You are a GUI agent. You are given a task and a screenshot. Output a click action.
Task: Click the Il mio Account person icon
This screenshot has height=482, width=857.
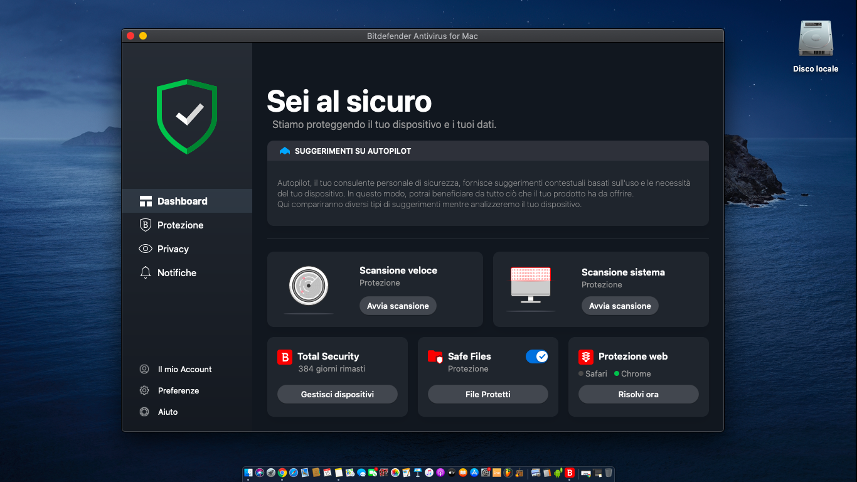[x=144, y=369]
